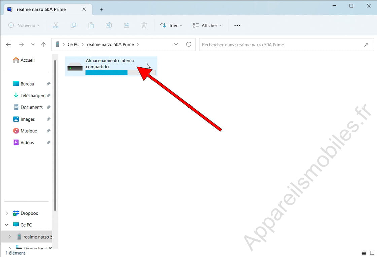377x257 pixels.
Task: Click the pin icon next to Téléchargements
Action: (x=49, y=95)
